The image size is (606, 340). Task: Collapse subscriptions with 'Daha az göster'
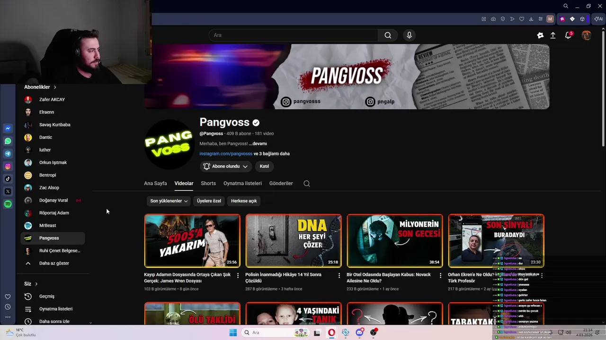pyautogui.click(x=53, y=263)
